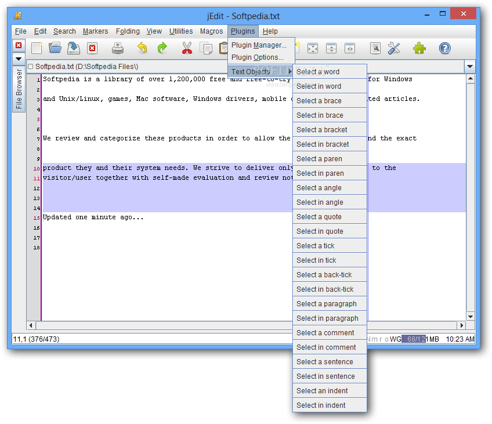The image size is (492, 424).
Task: Open the Markers menu
Action: [95, 31]
